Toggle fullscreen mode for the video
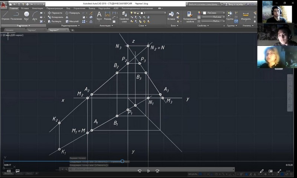The image size is (297, 178). [280, 171]
